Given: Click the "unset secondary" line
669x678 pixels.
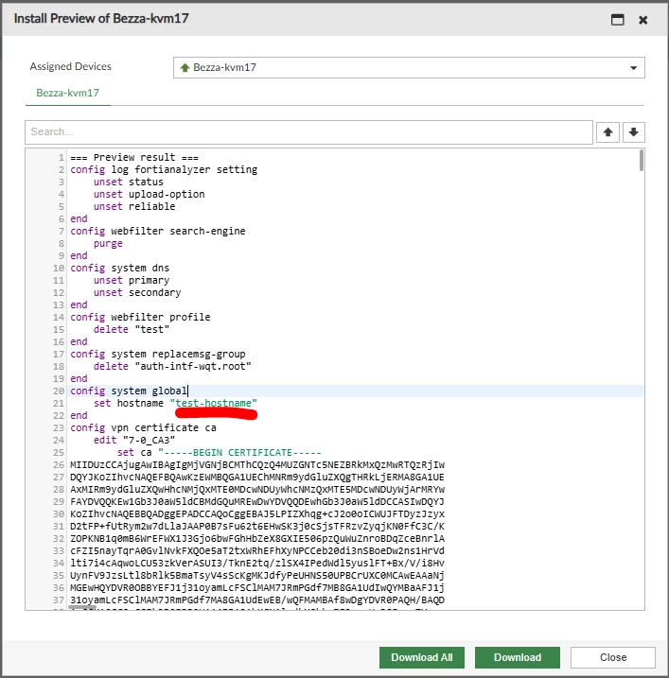Looking at the screenshot, I should point(137,293).
